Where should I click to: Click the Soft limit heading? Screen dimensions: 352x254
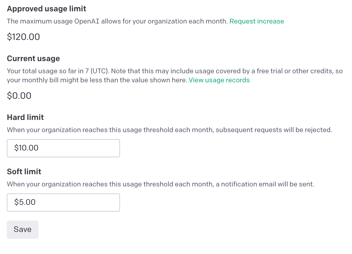coord(24,171)
